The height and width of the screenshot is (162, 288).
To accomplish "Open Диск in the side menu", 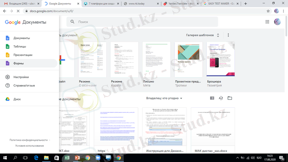I will coord(29,99).
